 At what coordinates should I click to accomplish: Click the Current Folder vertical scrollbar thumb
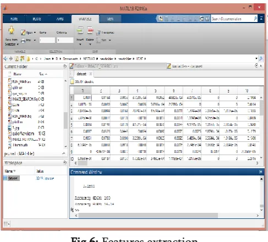tap(65, 120)
